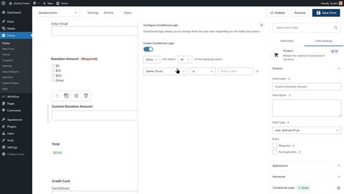Image resolution: width=344 pixels, height=194 pixels.
Task: Duplicate the Custom Donation Amount field
Action: point(66,96)
